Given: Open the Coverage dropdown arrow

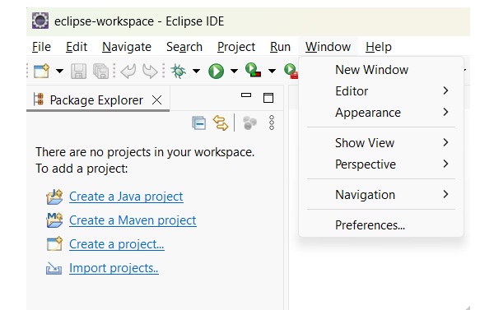Looking at the screenshot, I should [273, 71].
